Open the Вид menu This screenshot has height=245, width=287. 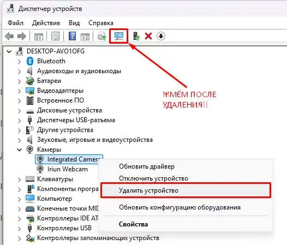[74, 23]
